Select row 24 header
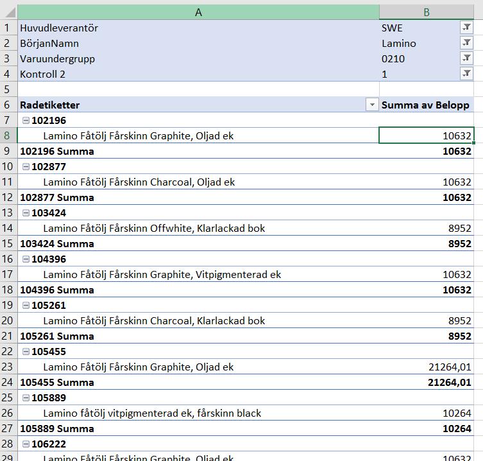Screen dimensions: 483x461 pos(7,383)
